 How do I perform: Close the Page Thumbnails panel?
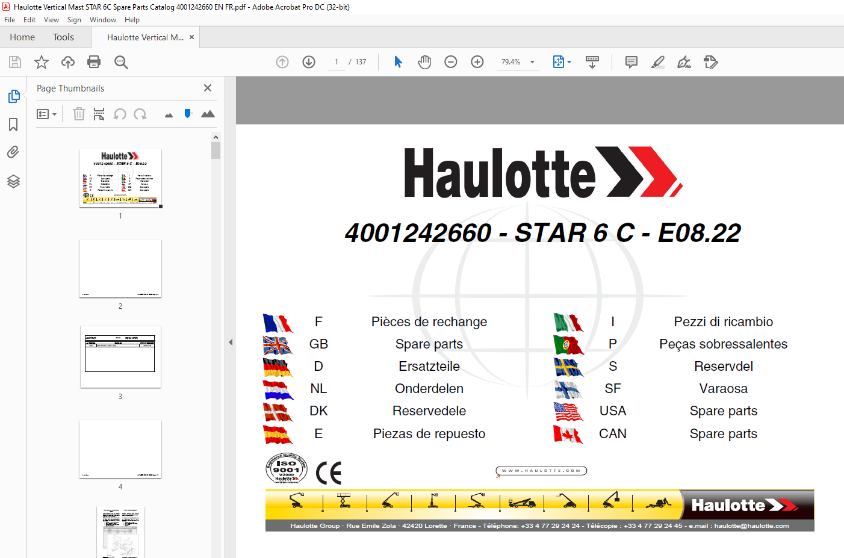208,88
